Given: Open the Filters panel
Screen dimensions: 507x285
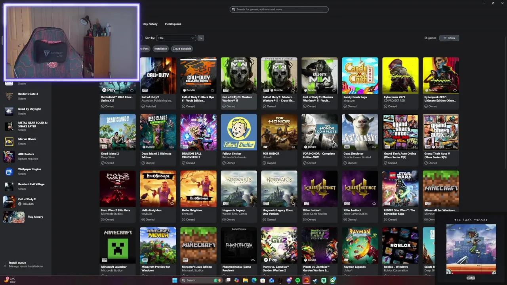Looking at the screenshot, I should coord(449,38).
